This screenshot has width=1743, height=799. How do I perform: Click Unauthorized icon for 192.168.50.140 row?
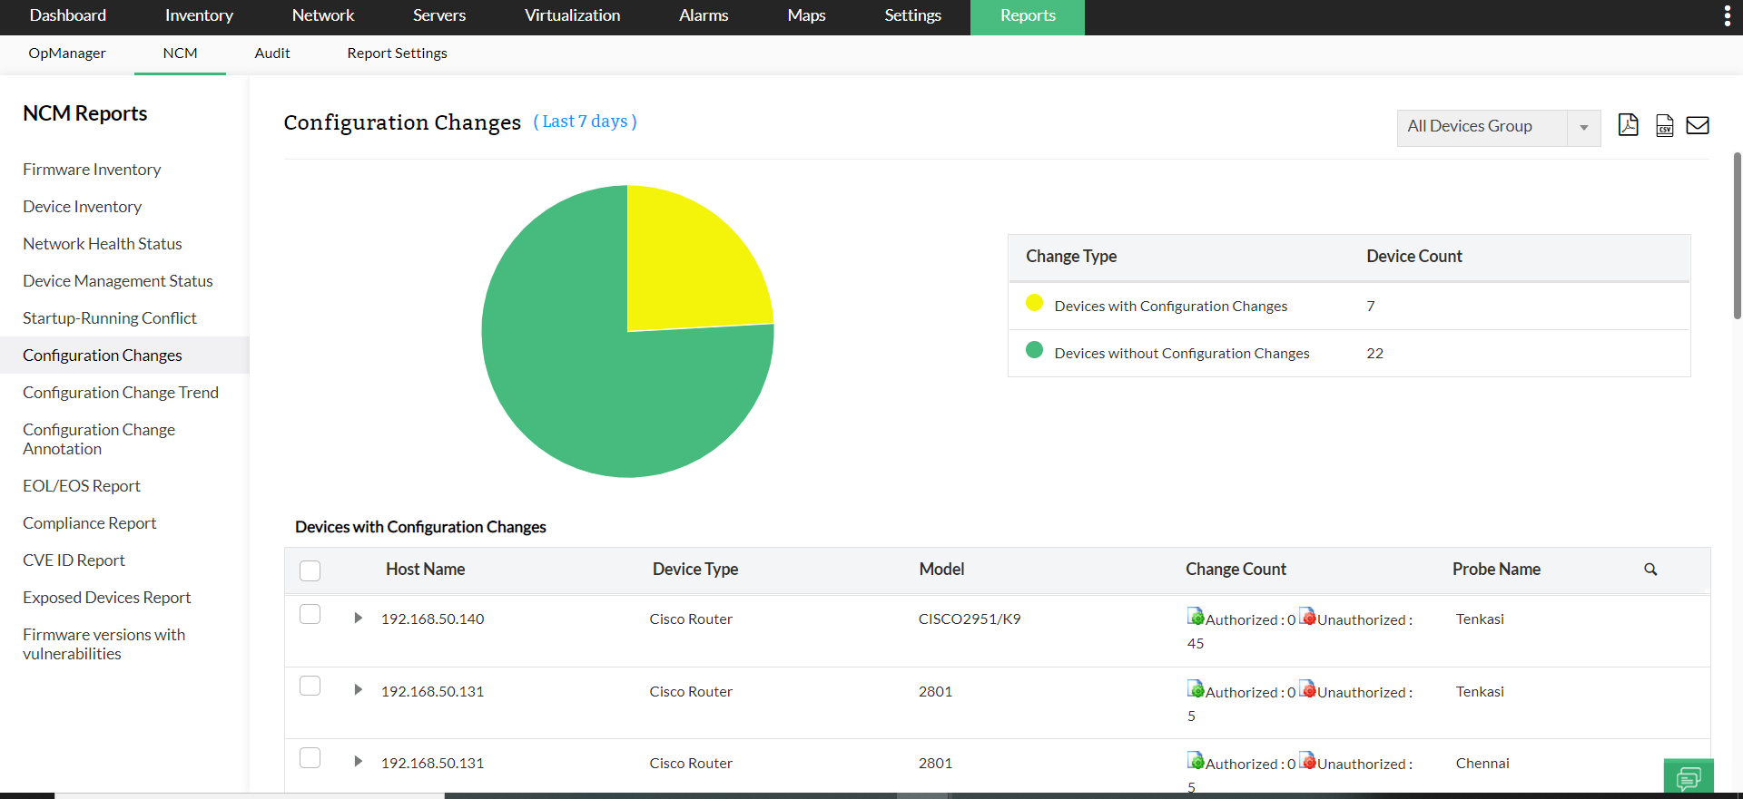(1307, 617)
